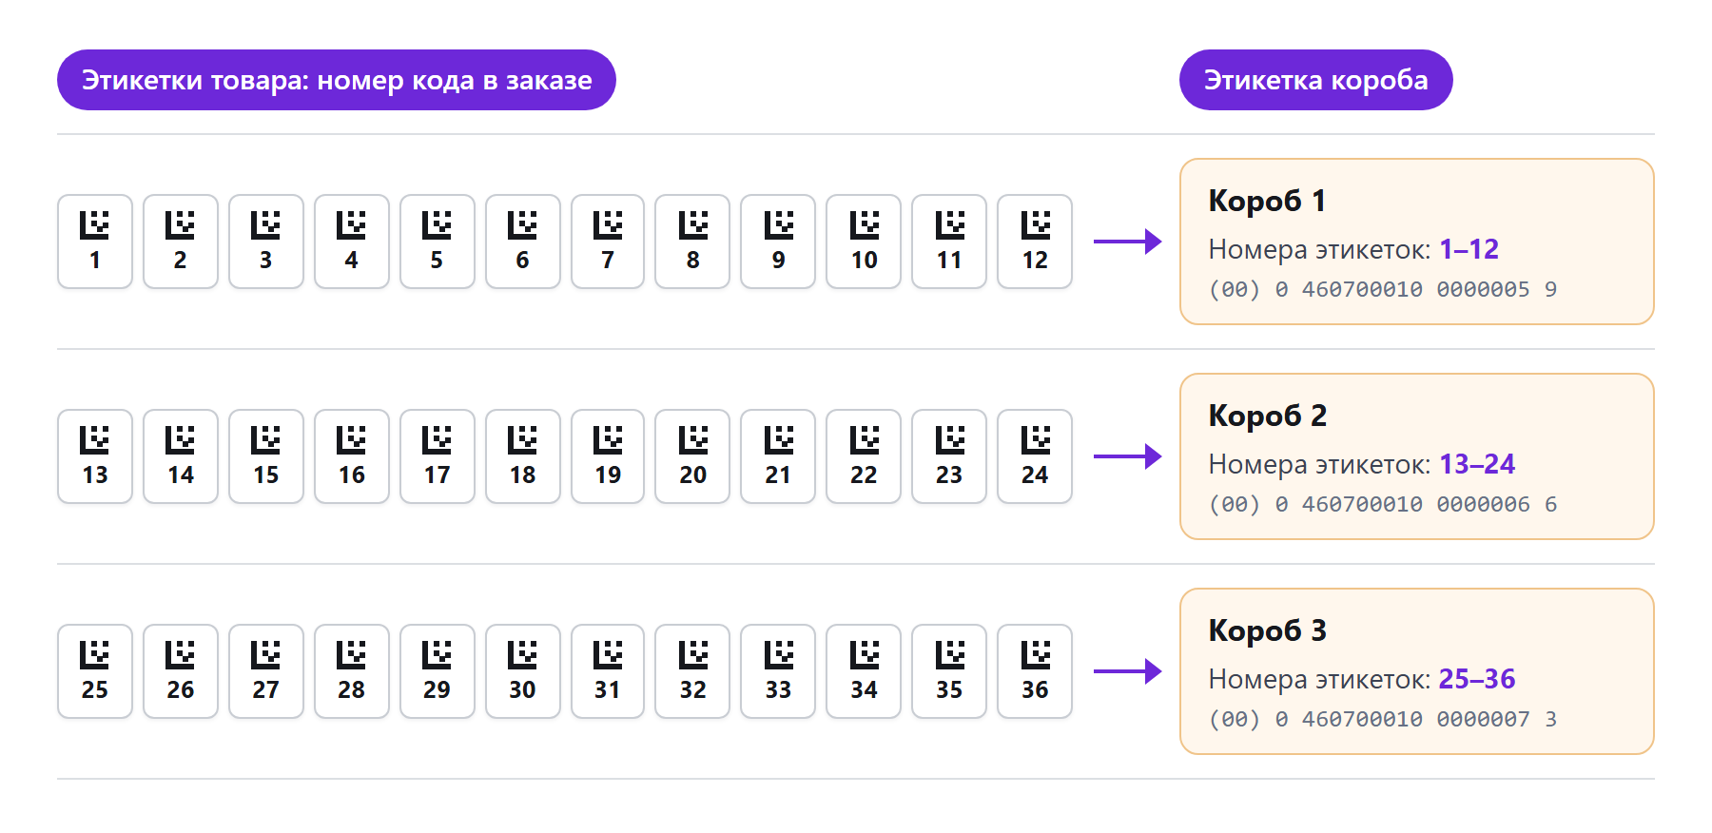Click the label range '25–36'
This screenshot has height=833, width=1712.
tap(1477, 679)
